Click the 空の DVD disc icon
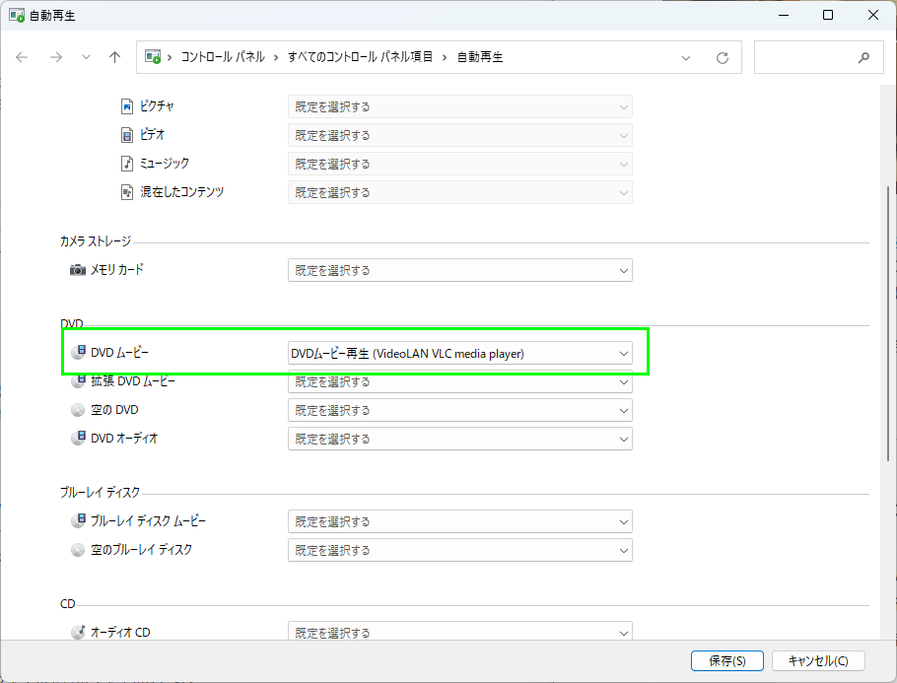This screenshot has height=683, width=897. 78,410
